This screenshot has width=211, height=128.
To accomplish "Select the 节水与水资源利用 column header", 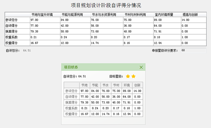I will point(107,15).
